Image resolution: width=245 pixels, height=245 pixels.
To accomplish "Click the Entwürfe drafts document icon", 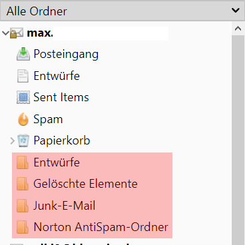I will click(23, 76).
